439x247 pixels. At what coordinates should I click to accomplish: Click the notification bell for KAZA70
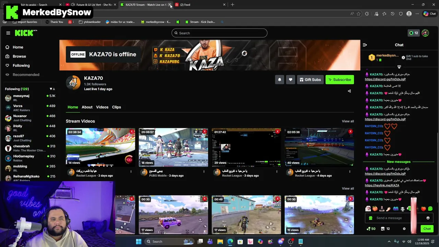pyautogui.click(x=280, y=80)
